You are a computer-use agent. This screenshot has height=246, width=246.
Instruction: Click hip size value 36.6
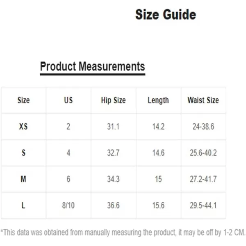coord(113,205)
